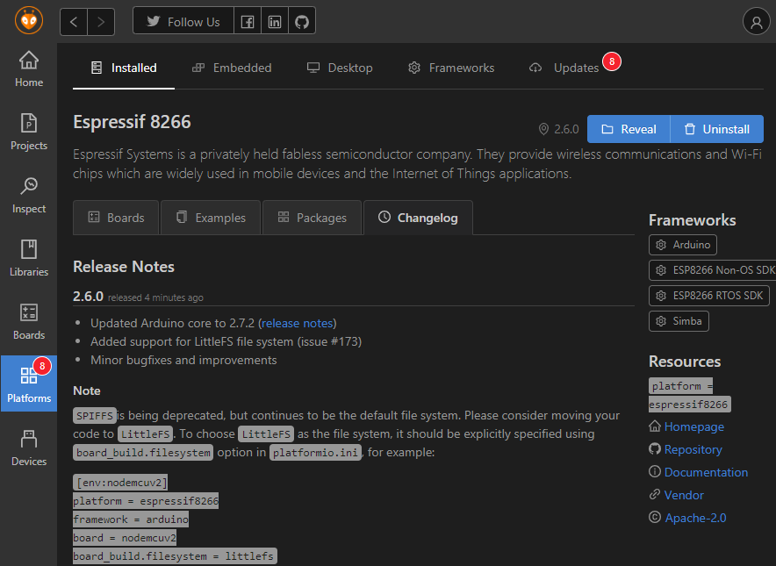776x566 pixels.
Task: Open the Apache-2.0 license link
Action: [695, 518]
